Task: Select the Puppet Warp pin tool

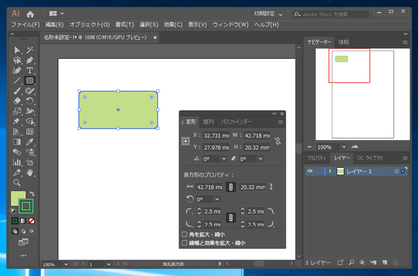Action: (17, 122)
